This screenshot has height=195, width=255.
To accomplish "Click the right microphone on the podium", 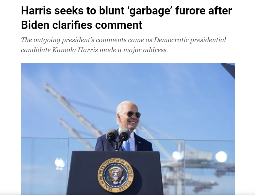I will [125, 134].
